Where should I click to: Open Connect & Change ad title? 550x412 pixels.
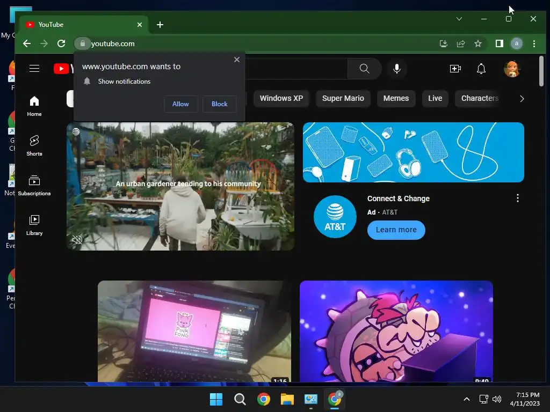point(399,198)
